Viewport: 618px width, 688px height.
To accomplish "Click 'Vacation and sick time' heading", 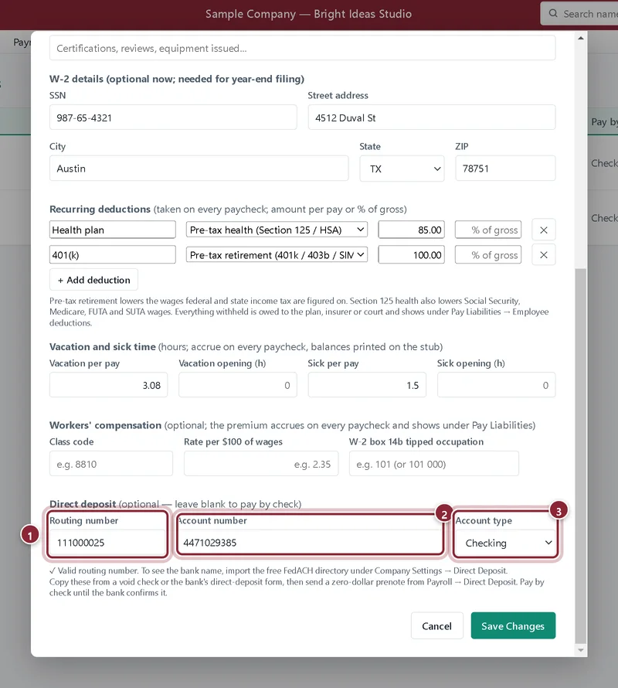I will [x=103, y=346].
